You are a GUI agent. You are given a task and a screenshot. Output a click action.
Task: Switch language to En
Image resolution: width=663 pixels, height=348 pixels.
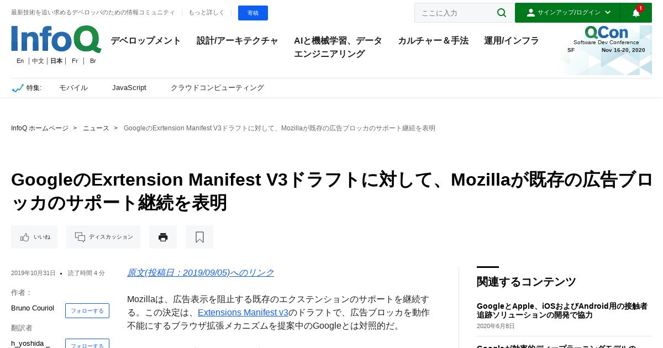pyautogui.click(x=20, y=61)
